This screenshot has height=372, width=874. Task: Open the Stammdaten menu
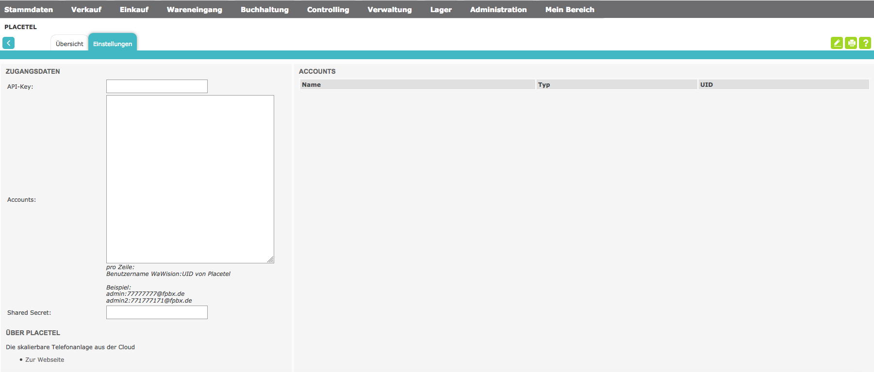[29, 10]
